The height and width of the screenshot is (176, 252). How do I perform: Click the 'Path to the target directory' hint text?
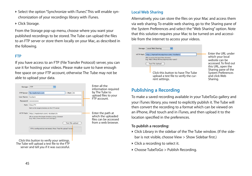(44, 108)
